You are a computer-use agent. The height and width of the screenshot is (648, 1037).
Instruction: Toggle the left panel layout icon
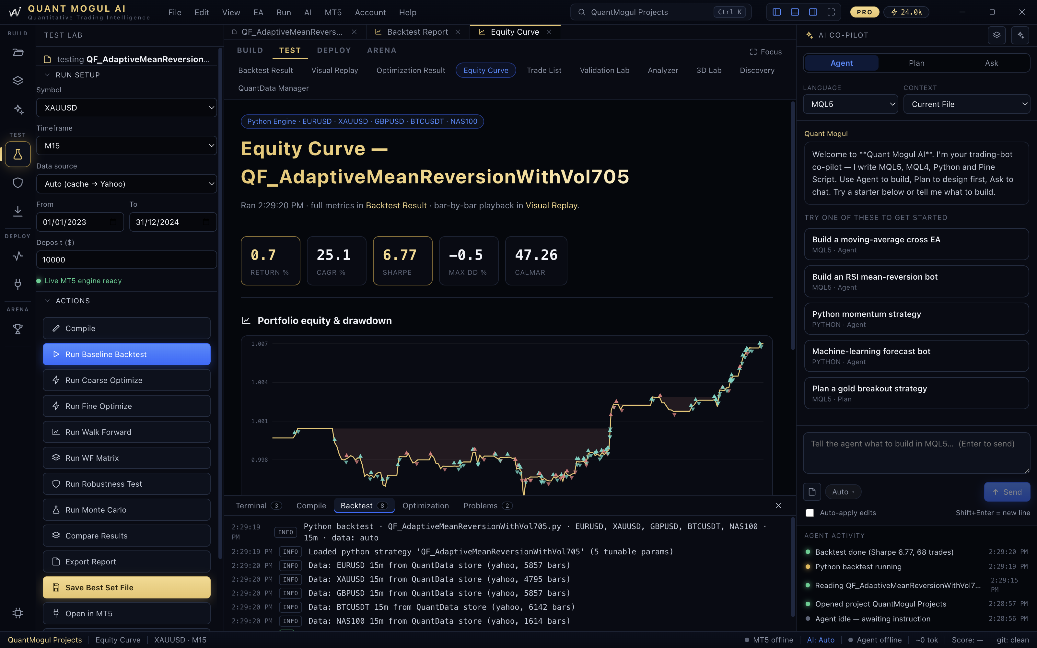pyautogui.click(x=776, y=12)
